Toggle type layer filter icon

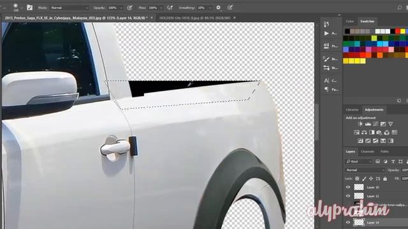[393, 162]
